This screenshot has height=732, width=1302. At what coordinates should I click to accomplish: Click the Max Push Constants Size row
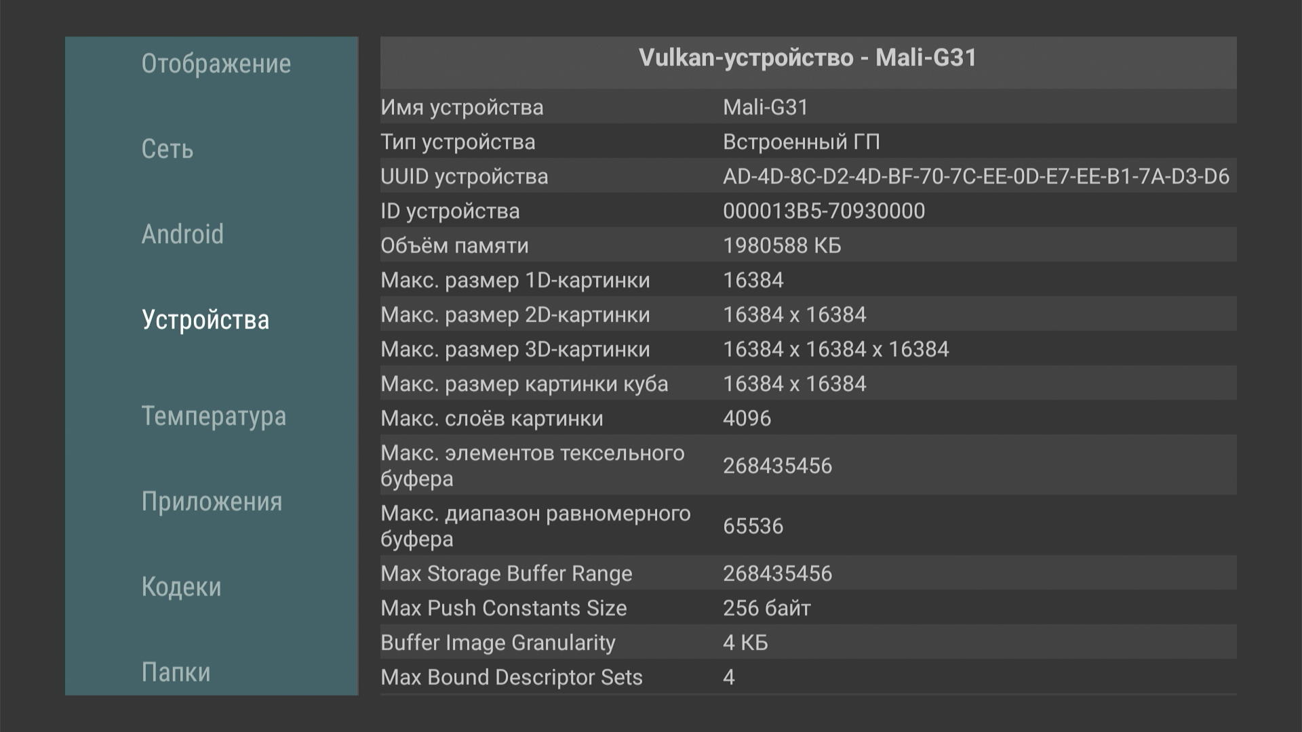pyautogui.click(x=808, y=608)
